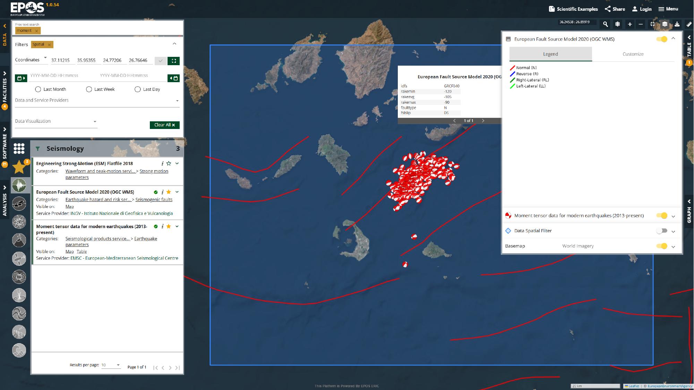Open Scientific Examples from top bar
Image resolution: width=694 pixels, height=390 pixels.
click(x=573, y=9)
